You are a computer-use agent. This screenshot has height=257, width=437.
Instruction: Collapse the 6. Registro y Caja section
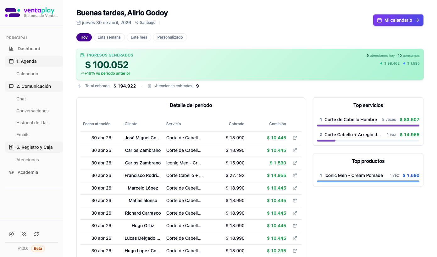point(34,147)
